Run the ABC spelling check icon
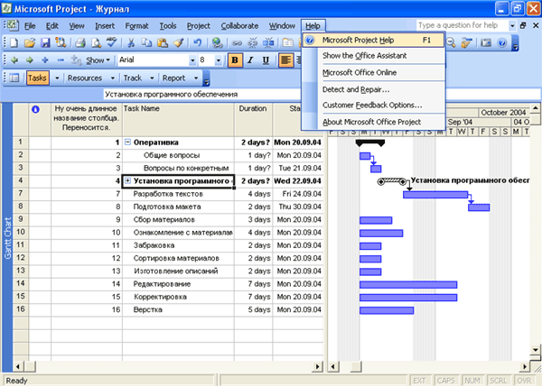 tap(111, 42)
